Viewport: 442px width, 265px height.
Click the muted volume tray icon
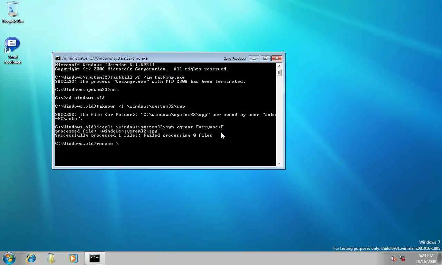tap(394, 258)
